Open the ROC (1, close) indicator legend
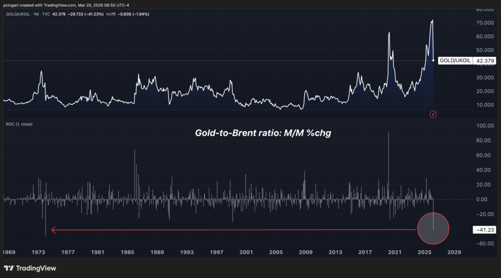Viewport: 501px width, 278px height. tap(19, 124)
